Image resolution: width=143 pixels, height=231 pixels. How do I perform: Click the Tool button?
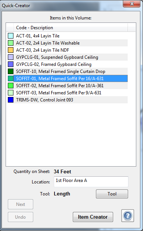[112, 194]
